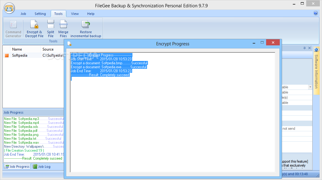Click the 'not send' value in right panel
Screen dimensions: 322x180
[x=289, y=129]
